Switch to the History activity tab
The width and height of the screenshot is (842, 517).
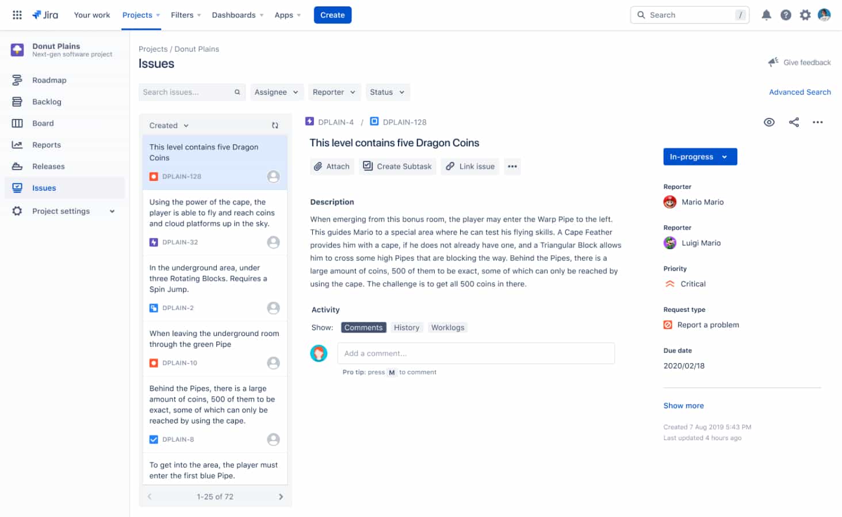click(x=407, y=327)
